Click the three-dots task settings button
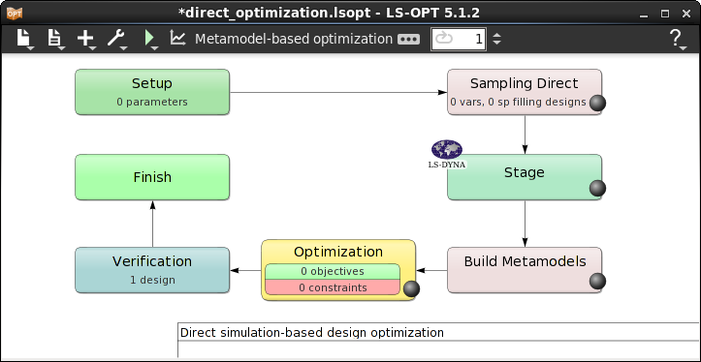 point(408,40)
